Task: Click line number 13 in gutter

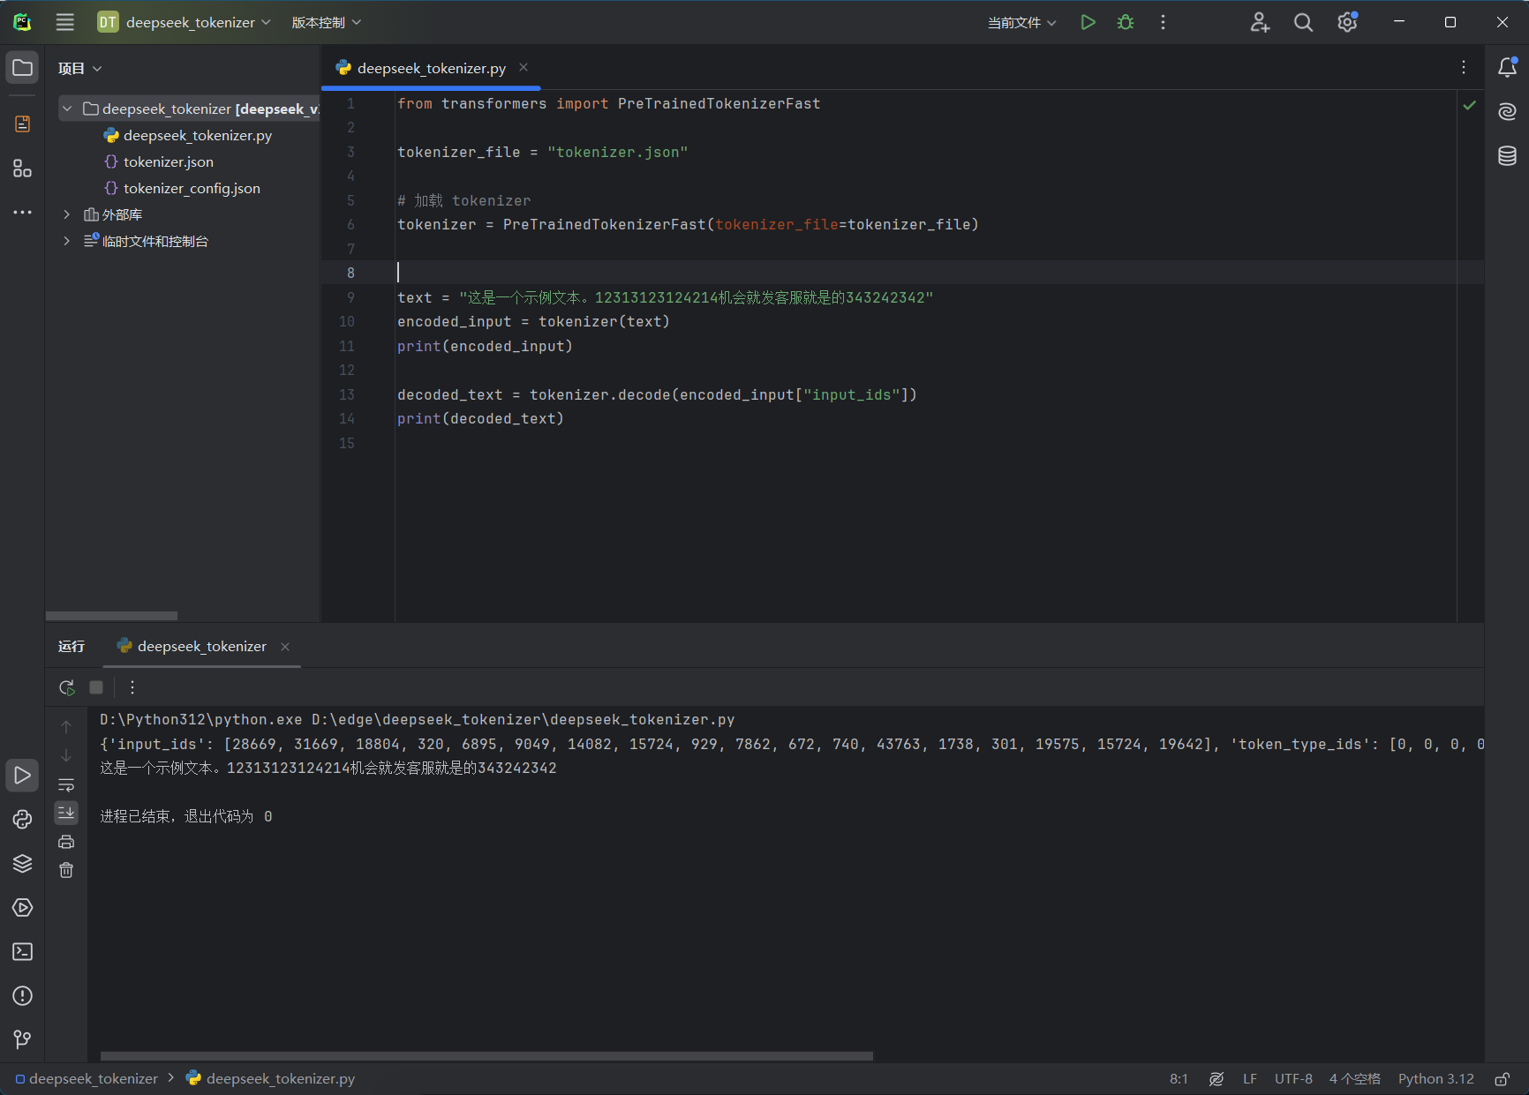Action: (x=347, y=394)
